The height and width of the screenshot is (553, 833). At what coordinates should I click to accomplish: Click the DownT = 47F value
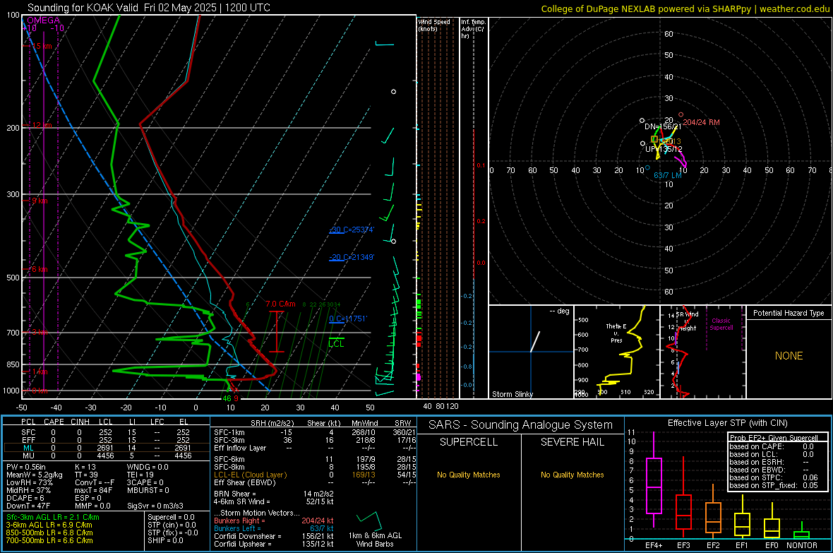(x=28, y=506)
